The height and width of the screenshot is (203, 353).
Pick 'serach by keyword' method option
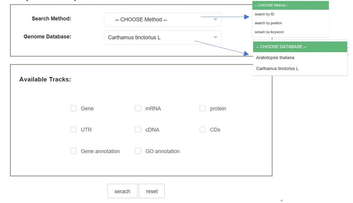point(269,32)
